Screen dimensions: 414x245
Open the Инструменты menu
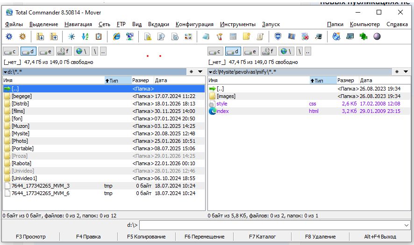[x=237, y=24]
